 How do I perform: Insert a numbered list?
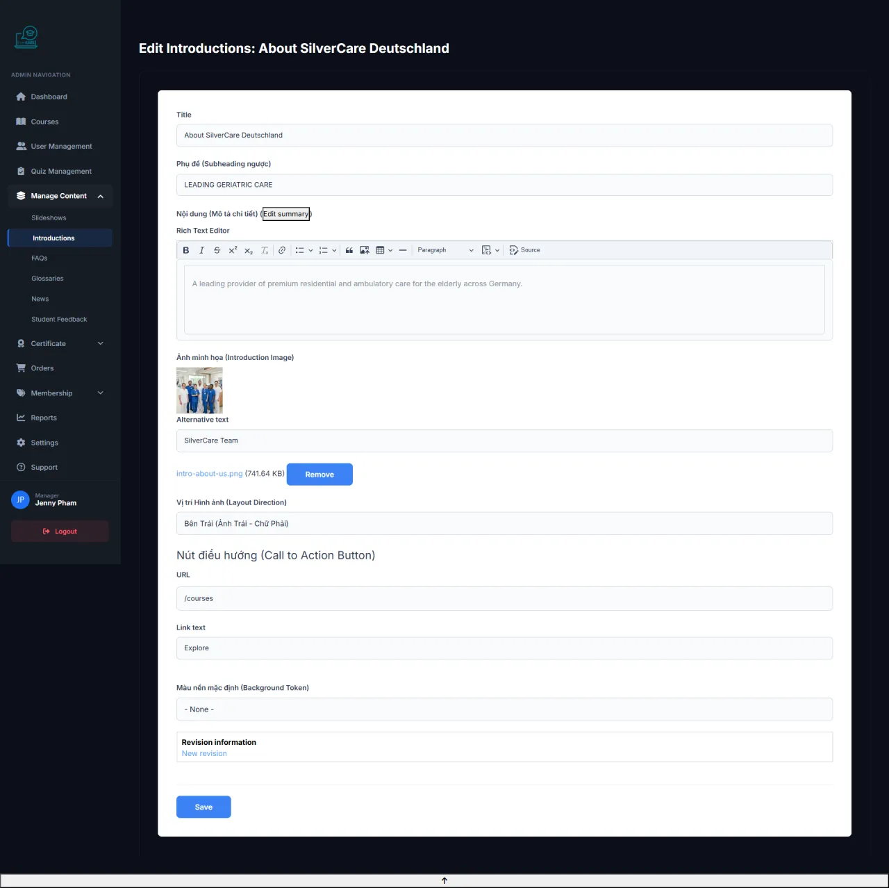(323, 250)
